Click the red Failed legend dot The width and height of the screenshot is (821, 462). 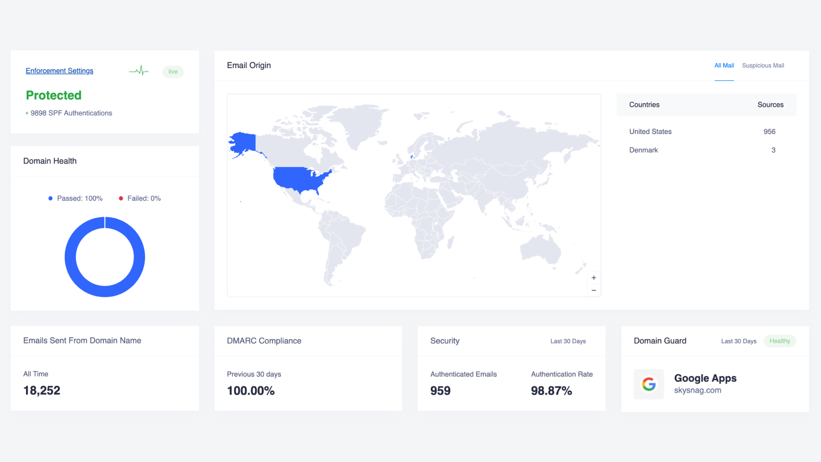tap(121, 199)
